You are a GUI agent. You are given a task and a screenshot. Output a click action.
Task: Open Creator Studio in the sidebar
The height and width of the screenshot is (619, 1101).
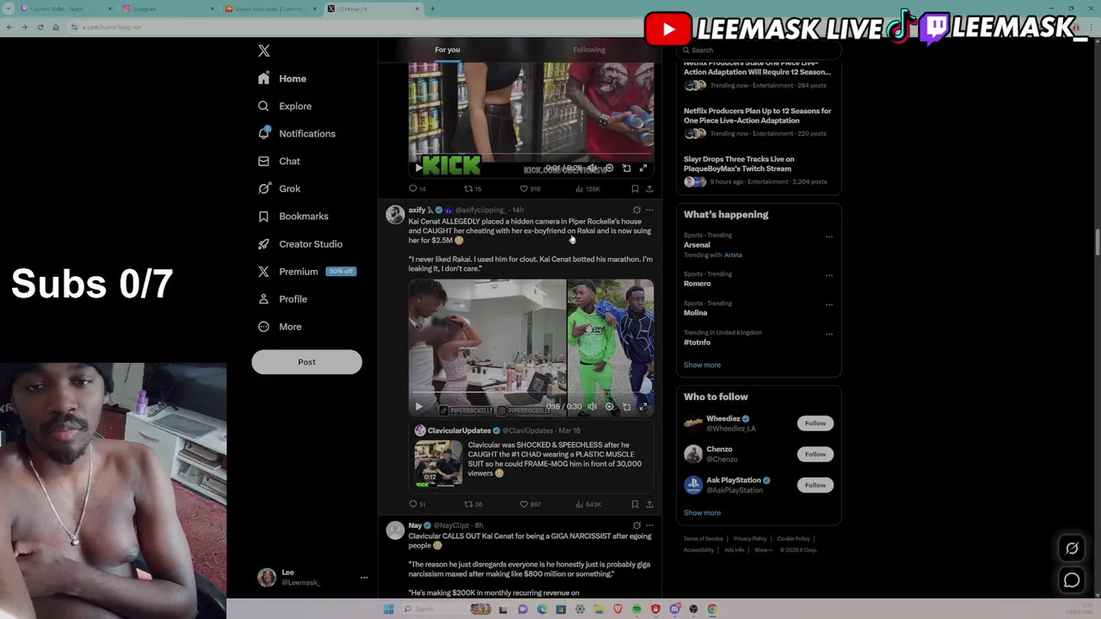300,243
